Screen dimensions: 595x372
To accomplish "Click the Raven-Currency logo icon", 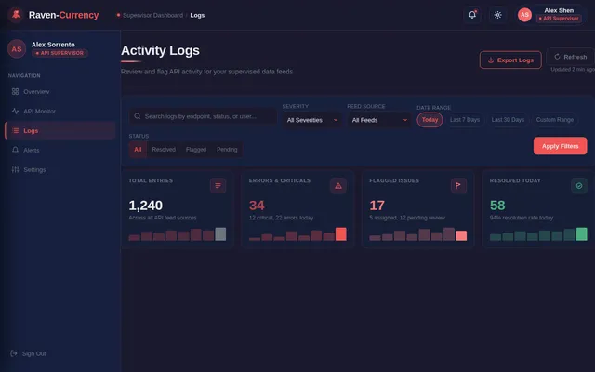I will click(x=15, y=15).
